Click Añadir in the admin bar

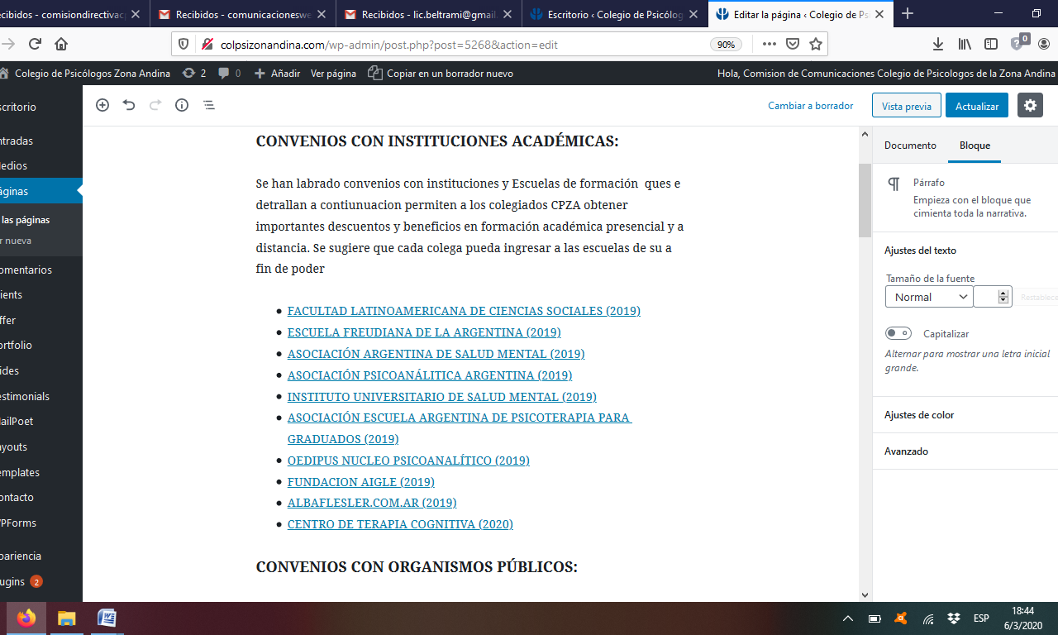pyautogui.click(x=277, y=74)
